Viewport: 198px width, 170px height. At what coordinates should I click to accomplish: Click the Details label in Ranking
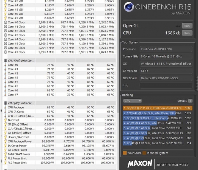point(182,101)
